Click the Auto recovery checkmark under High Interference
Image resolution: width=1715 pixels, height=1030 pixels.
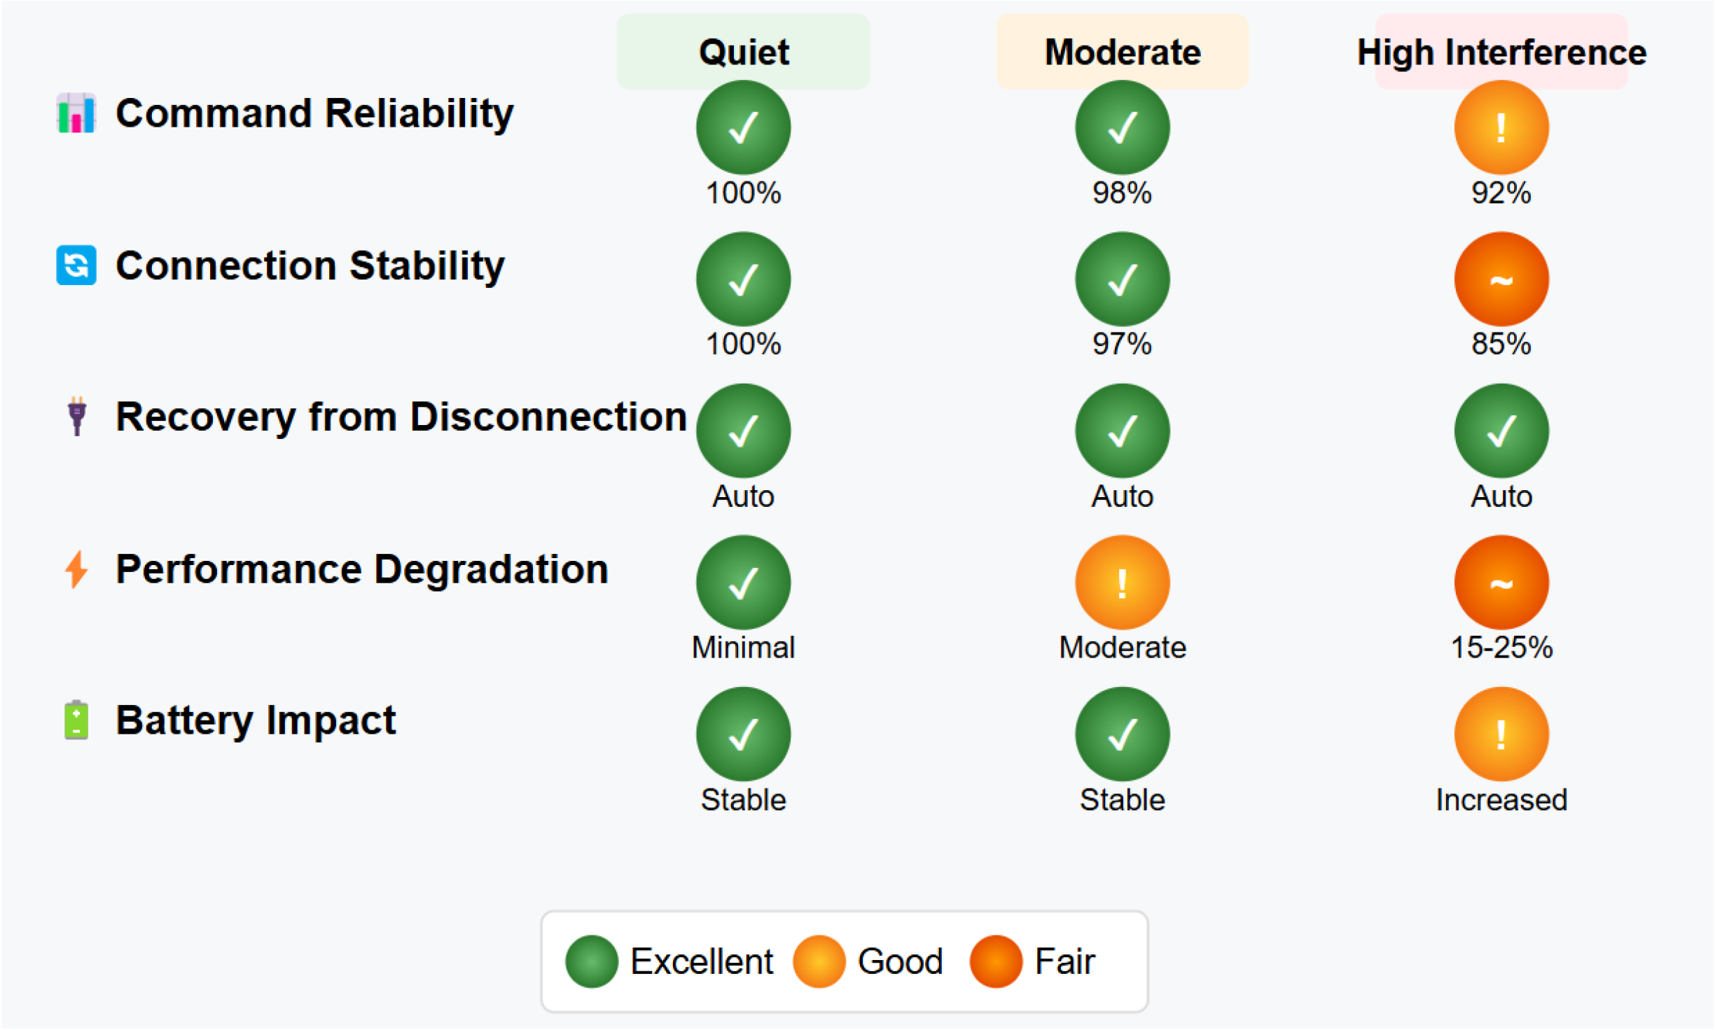[x=1501, y=431]
